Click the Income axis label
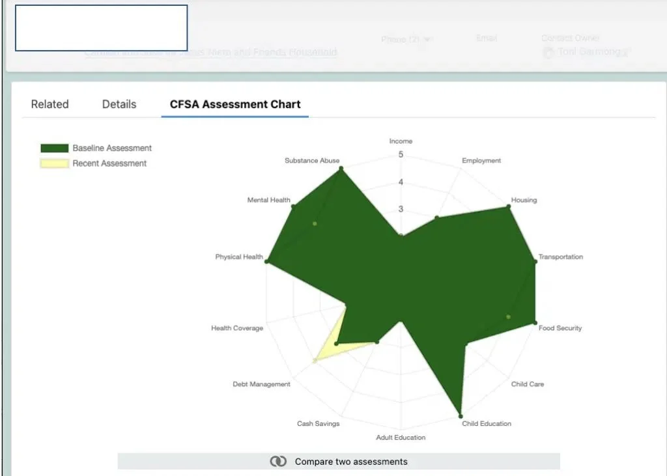Screen dimensions: 667x476 [x=401, y=141]
